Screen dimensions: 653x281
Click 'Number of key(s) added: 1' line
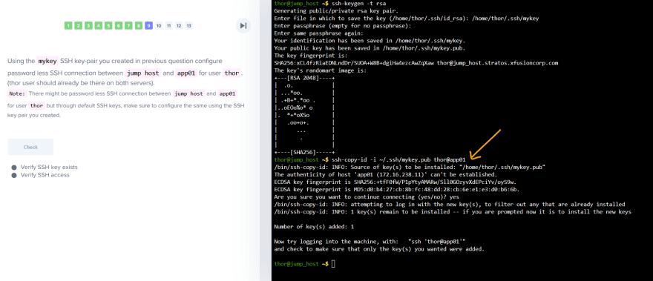click(314, 227)
